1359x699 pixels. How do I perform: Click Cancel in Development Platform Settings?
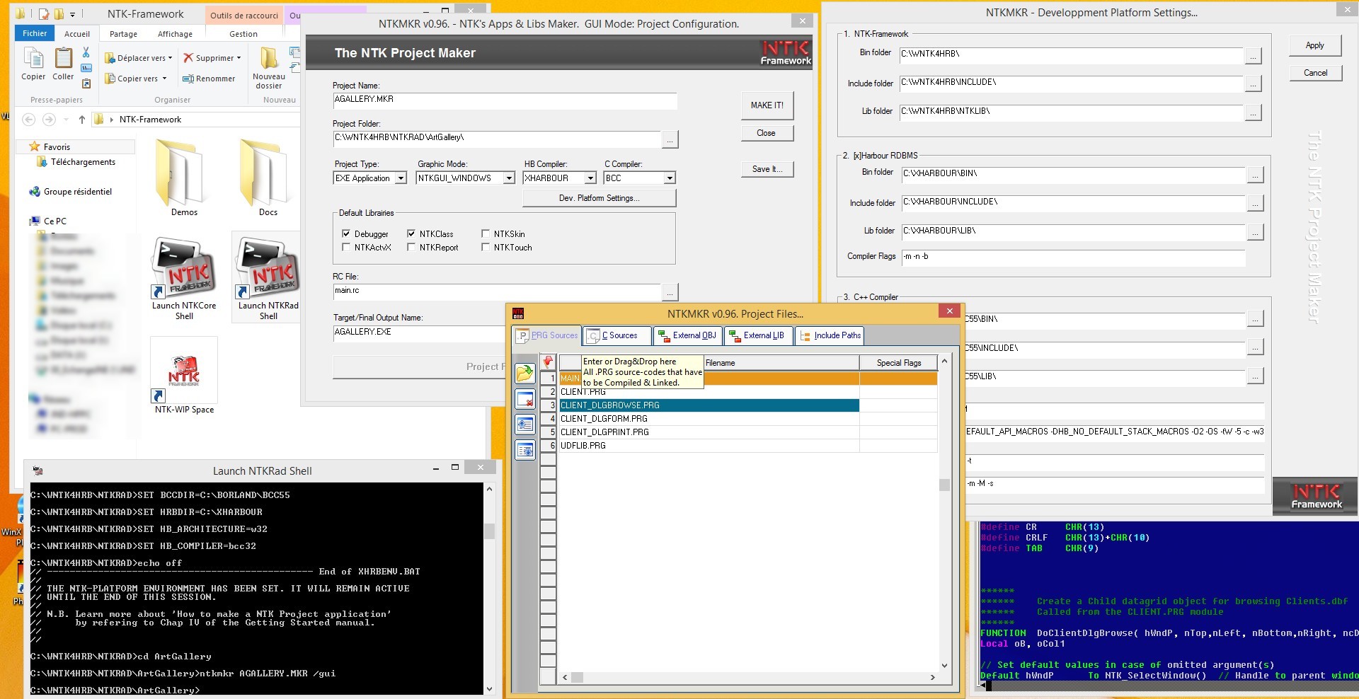tap(1315, 73)
